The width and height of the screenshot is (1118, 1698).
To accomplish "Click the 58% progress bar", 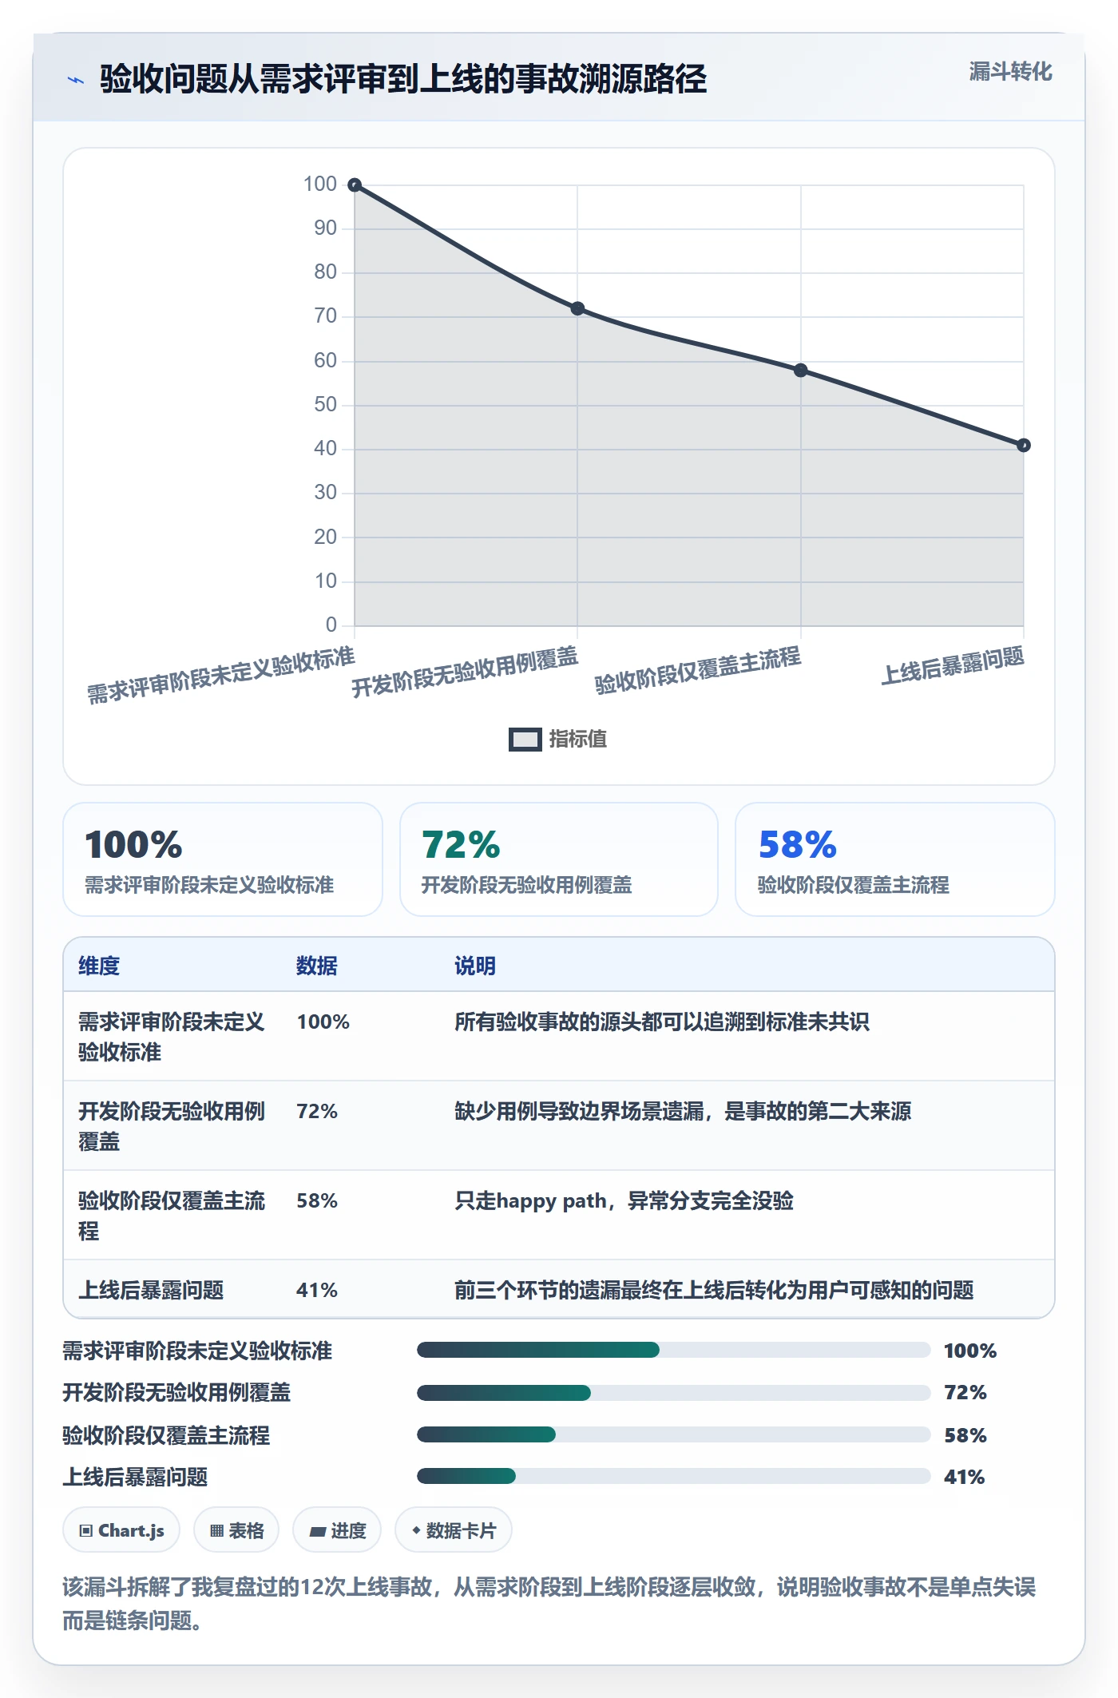I will (673, 1434).
